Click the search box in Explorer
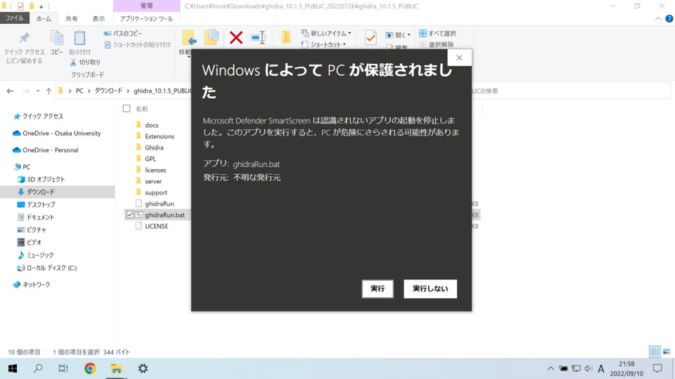 [x=571, y=91]
